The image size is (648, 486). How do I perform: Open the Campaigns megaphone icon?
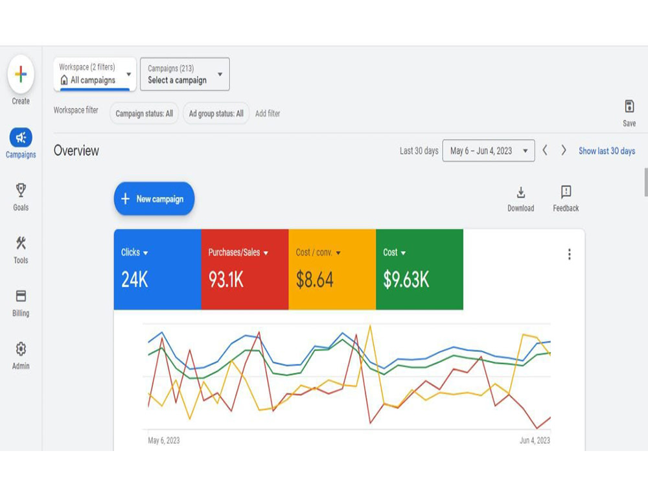[21, 137]
